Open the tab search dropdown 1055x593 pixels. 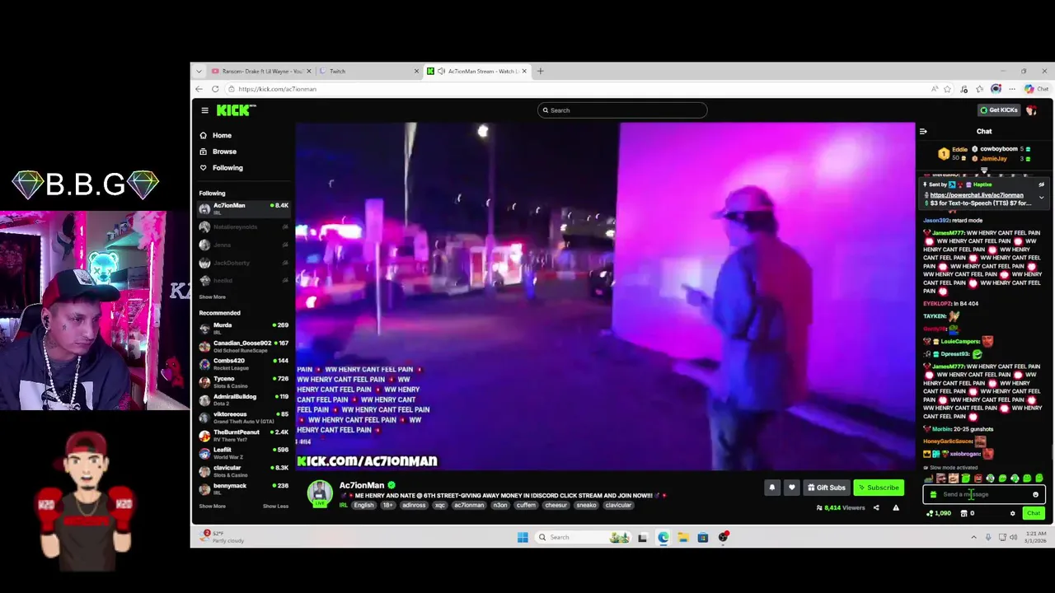tap(199, 71)
